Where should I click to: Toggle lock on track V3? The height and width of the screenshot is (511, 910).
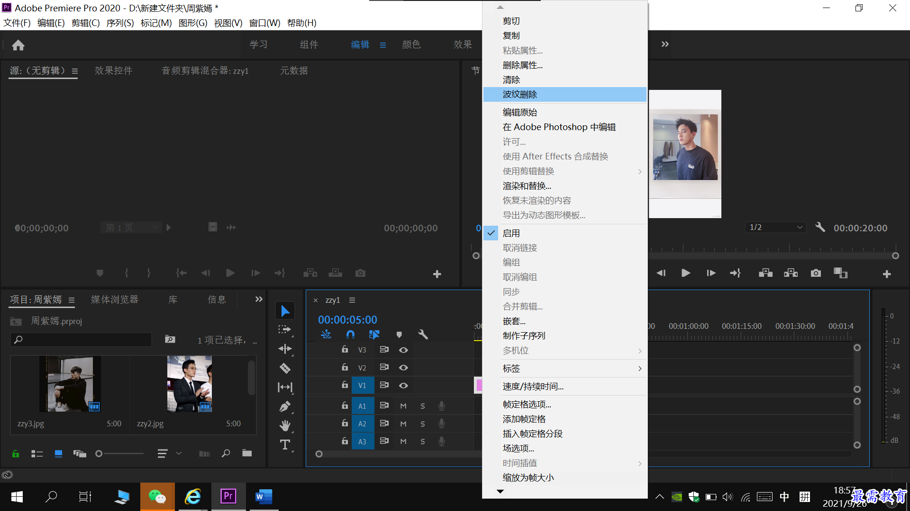point(345,350)
